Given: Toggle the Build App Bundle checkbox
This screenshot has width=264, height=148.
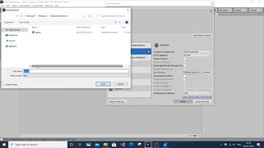Looking at the screenshot, I should click(x=184, y=66).
